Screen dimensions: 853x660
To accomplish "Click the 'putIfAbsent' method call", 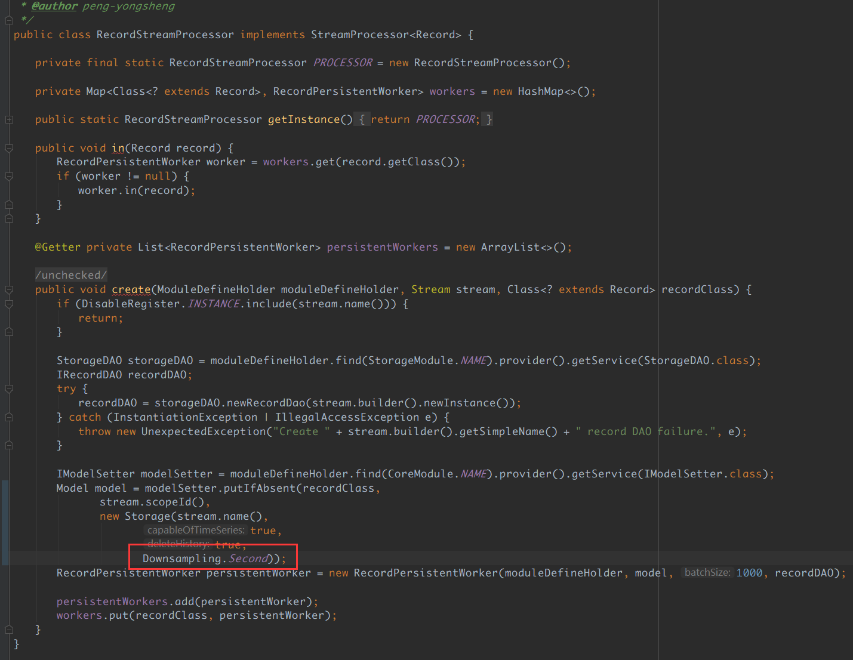I will (260, 488).
